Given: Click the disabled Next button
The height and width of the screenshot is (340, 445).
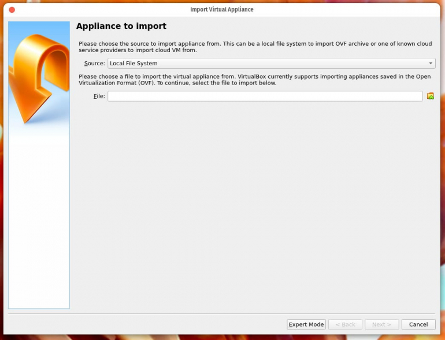Looking at the screenshot, I should pyautogui.click(x=381, y=324).
